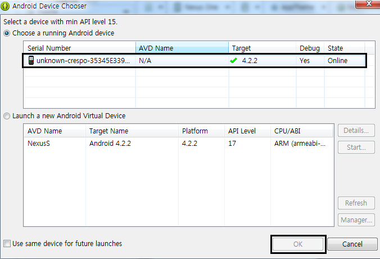Click the Target column header

[x=263, y=48]
